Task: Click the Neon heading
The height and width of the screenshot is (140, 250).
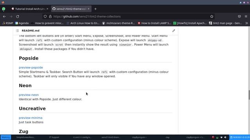Action: click(x=25, y=86)
